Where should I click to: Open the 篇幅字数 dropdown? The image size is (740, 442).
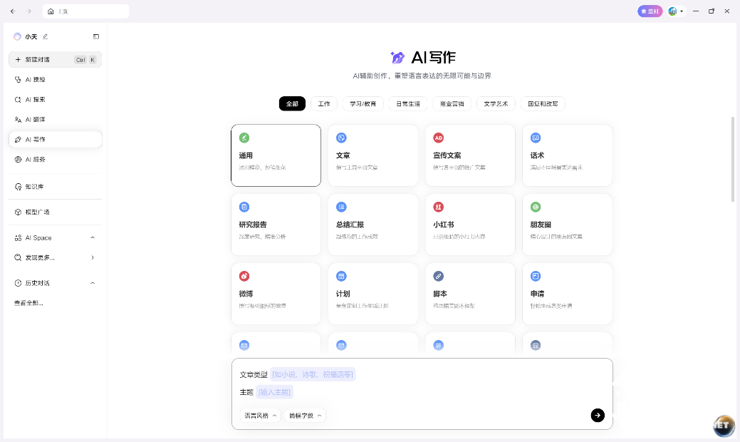[x=304, y=416]
